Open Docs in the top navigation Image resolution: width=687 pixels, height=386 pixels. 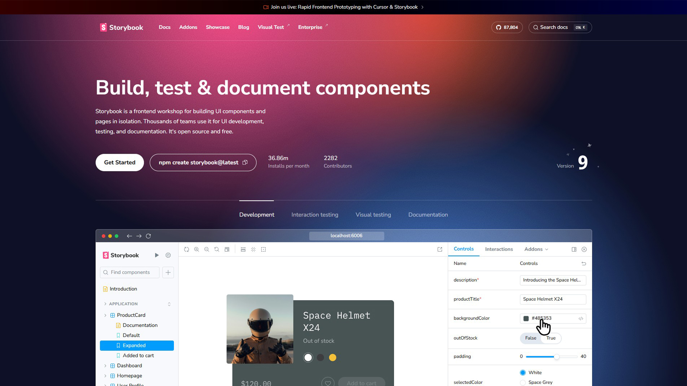165,28
